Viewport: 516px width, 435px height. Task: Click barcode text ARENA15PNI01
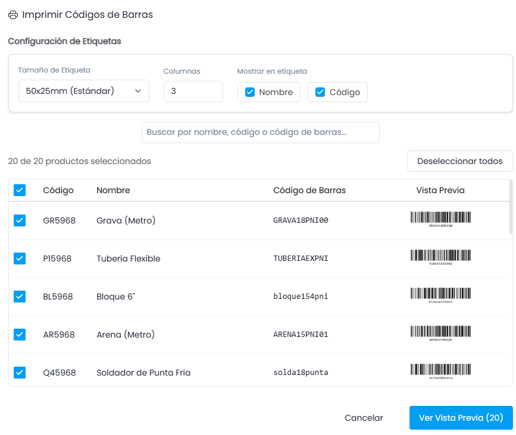301,335
